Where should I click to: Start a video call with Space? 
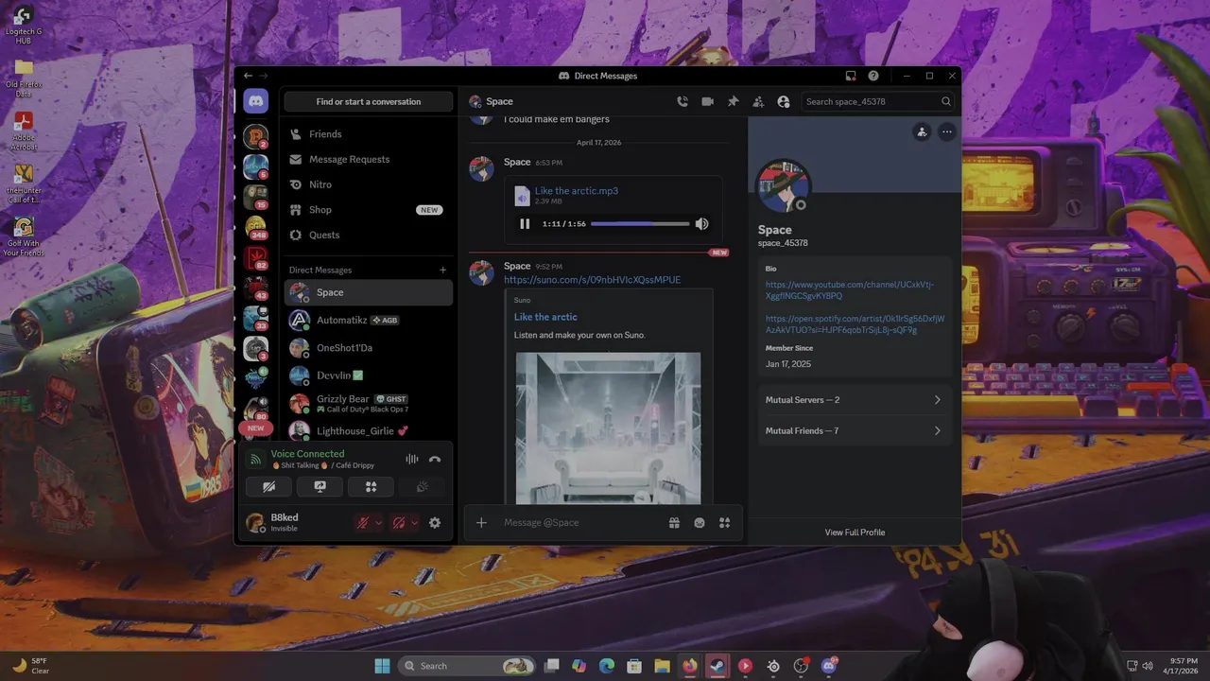[x=707, y=101]
